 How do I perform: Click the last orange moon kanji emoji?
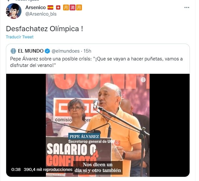coord(79,7)
